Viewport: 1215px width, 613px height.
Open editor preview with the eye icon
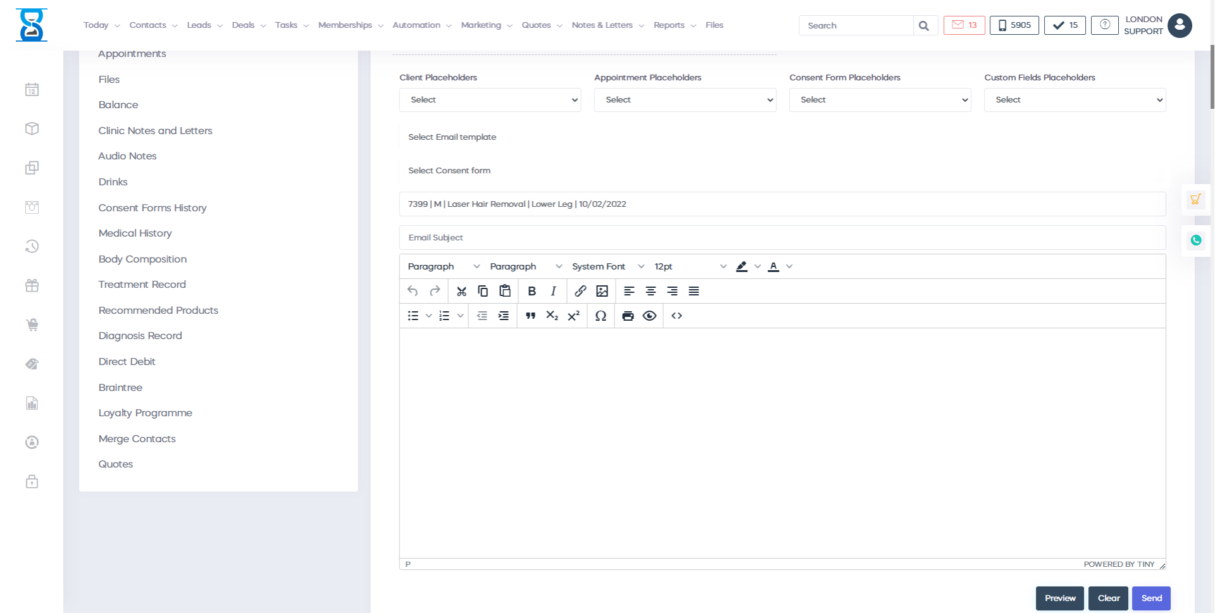pos(649,315)
